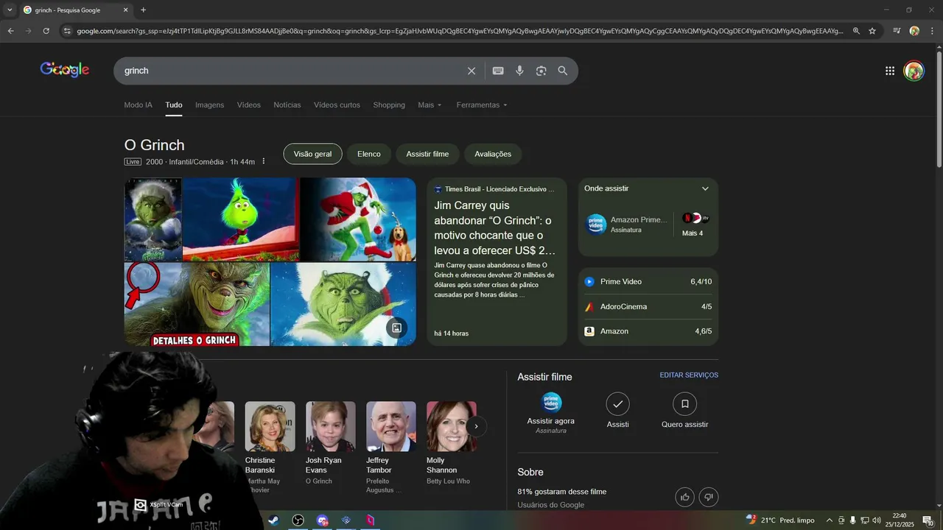Screen dimensions: 943x530
Task: Show next cast members with arrow
Action: (476, 426)
